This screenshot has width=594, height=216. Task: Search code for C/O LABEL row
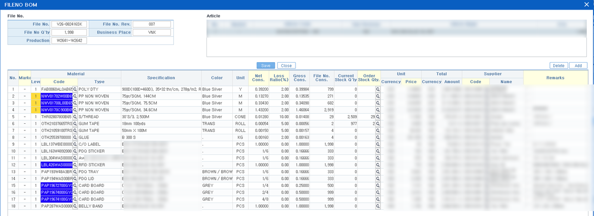click(x=75, y=144)
